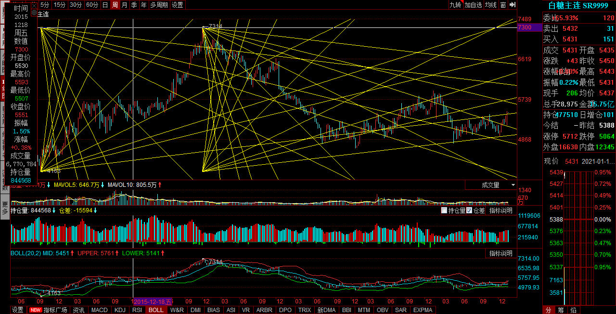Select the 5分 period tab
This screenshot has width=616, height=314.
pyautogui.click(x=45, y=5)
